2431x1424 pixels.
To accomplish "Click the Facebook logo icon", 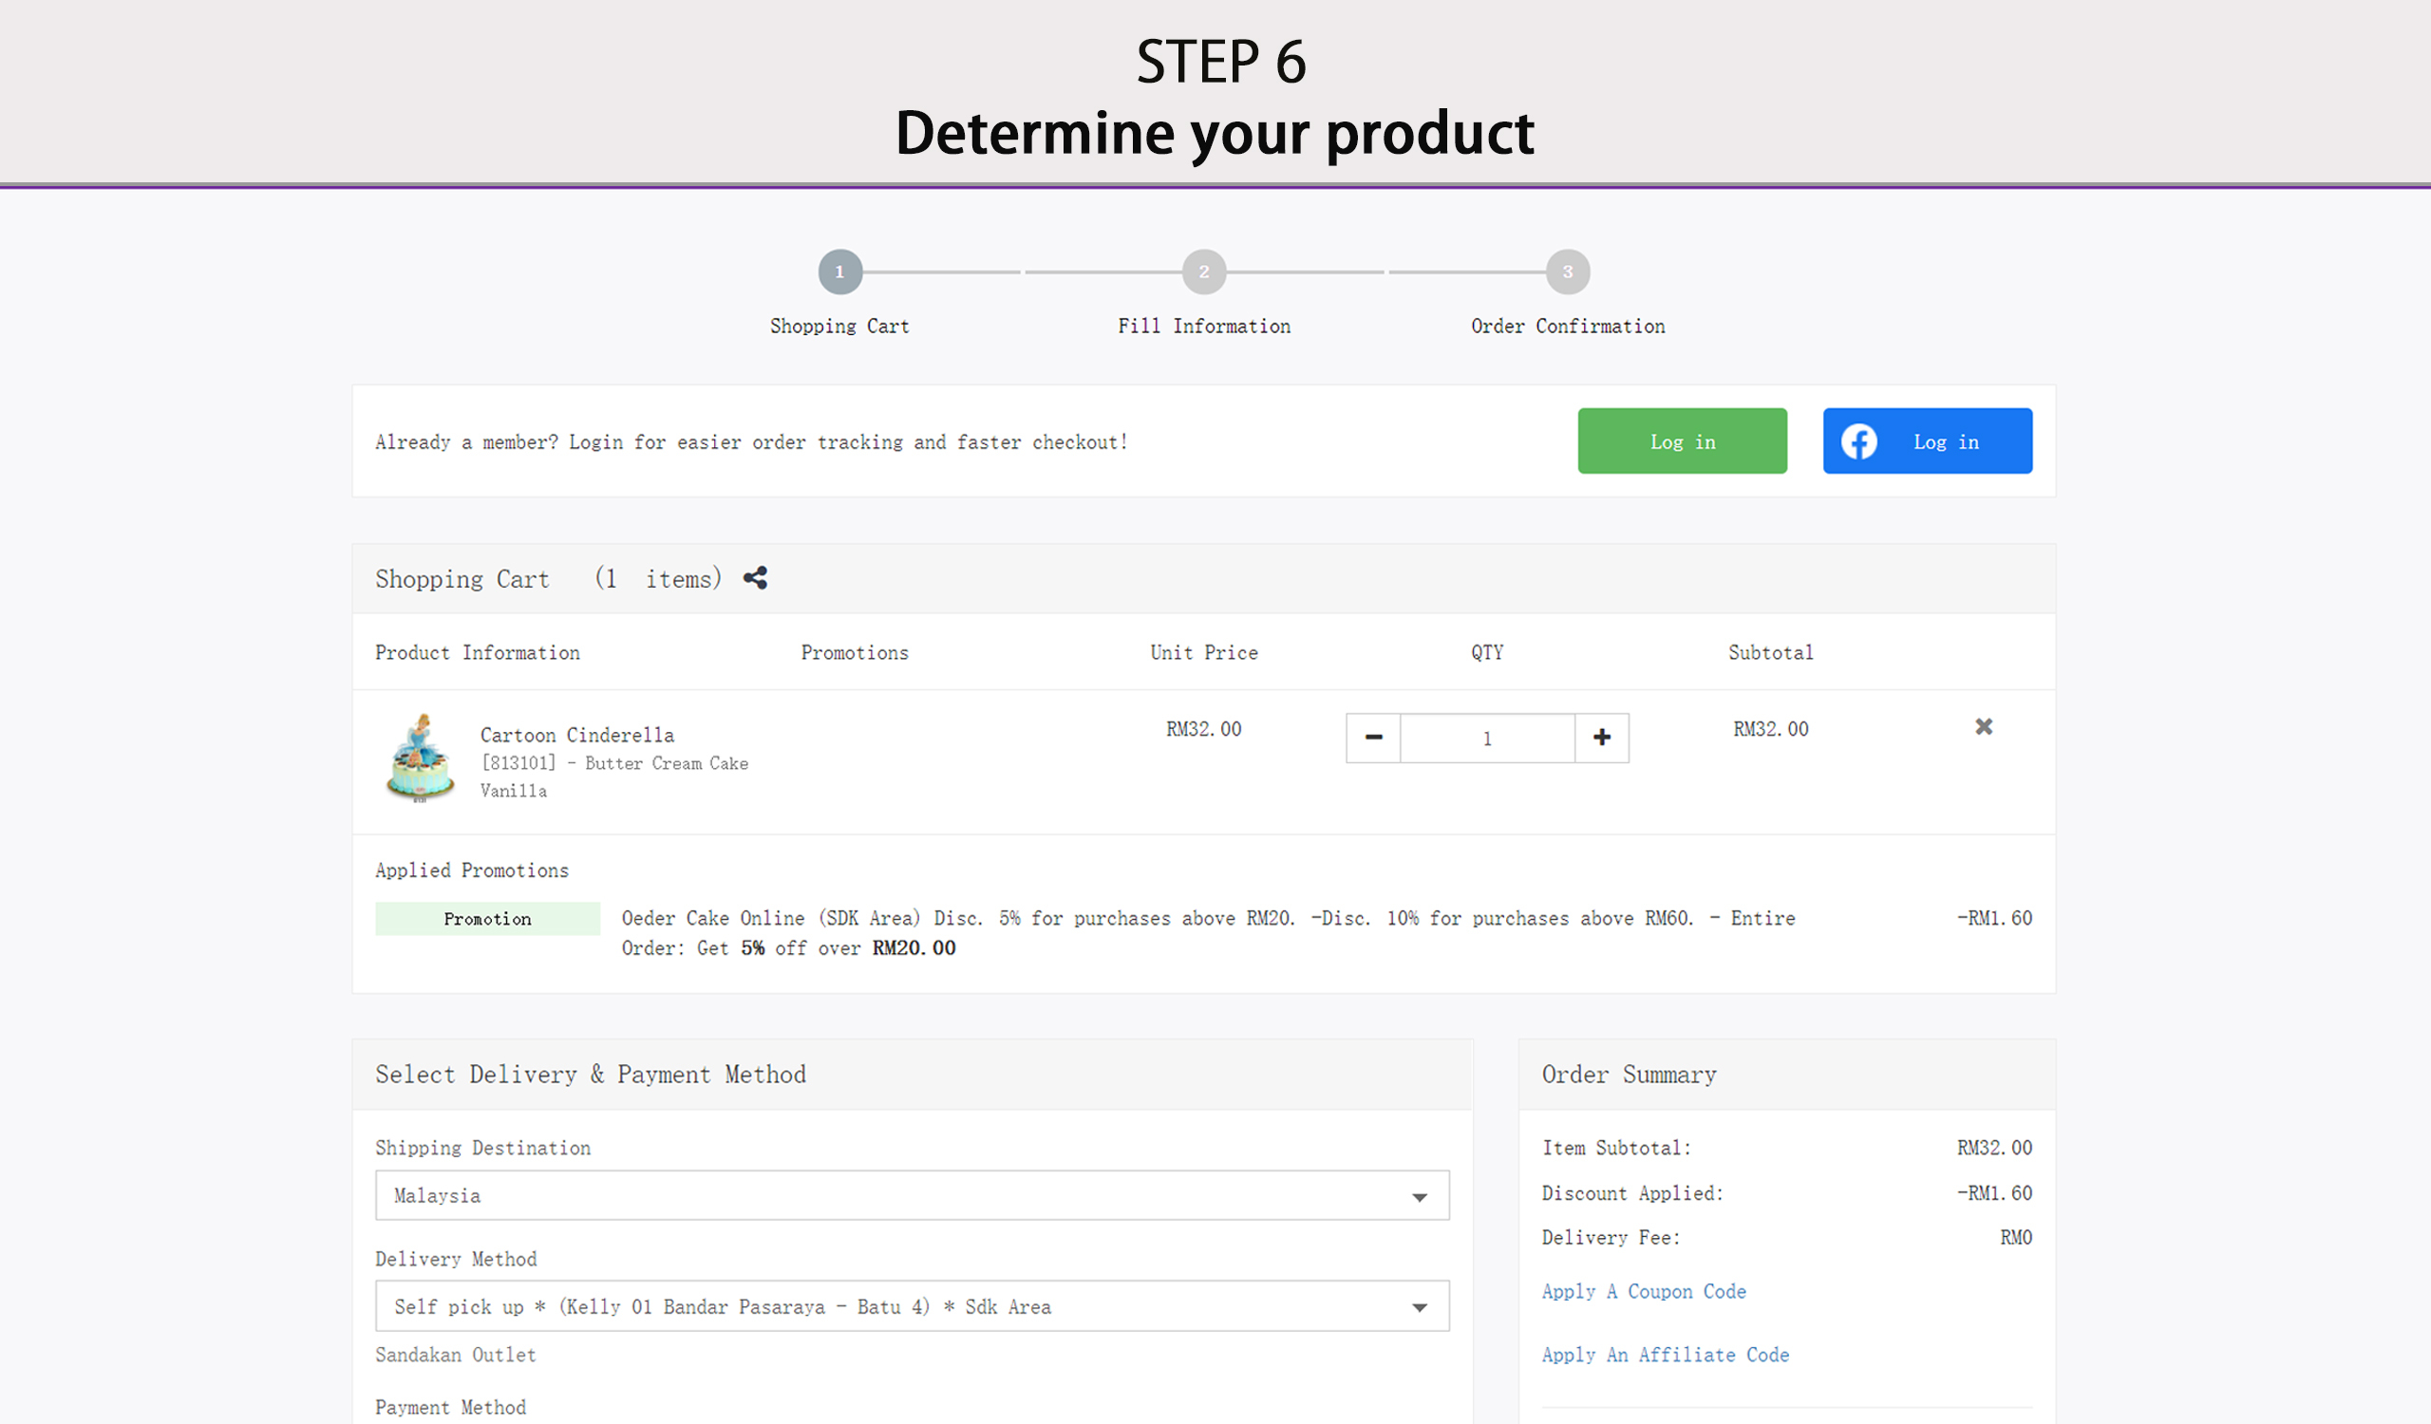I will 1859,441.
